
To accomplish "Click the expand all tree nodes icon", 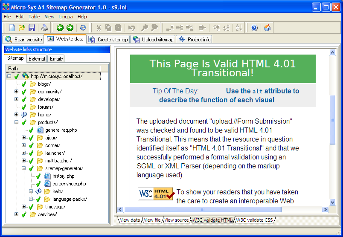I will (x=216, y=28).
